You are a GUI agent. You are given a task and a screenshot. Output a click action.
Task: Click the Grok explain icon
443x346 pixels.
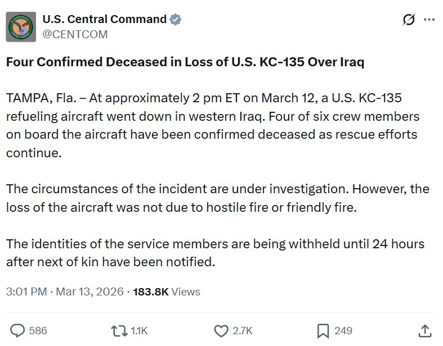click(x=409, y=20)
